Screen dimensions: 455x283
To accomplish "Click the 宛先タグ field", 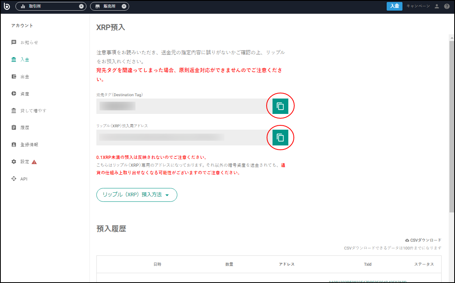I will [x=184, y=106].
